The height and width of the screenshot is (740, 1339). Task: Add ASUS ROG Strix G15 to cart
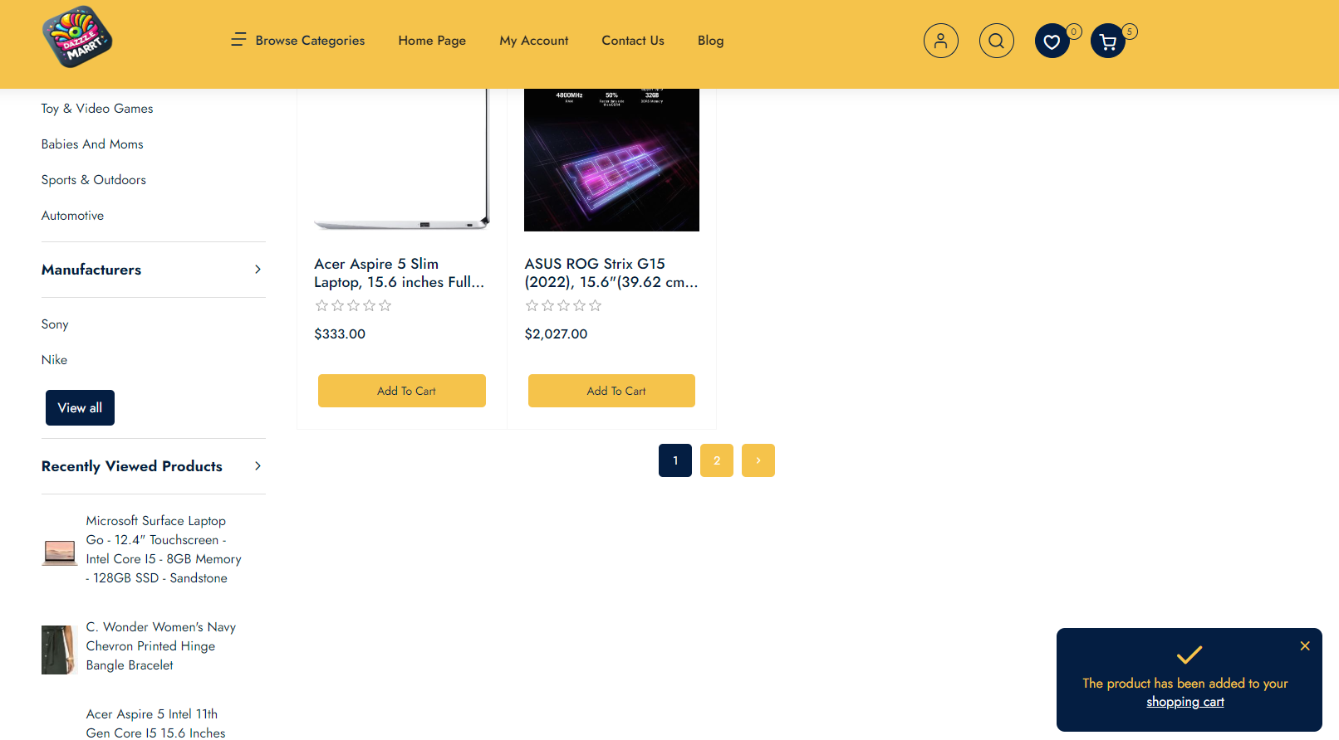pos(611,391)
